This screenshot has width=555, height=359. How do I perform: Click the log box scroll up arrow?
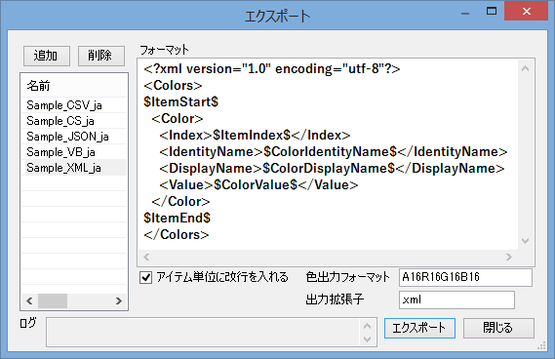pos(368,326)
